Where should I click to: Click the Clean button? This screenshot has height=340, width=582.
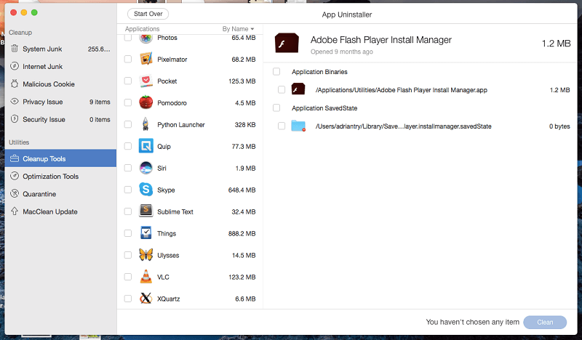[545, 323]
